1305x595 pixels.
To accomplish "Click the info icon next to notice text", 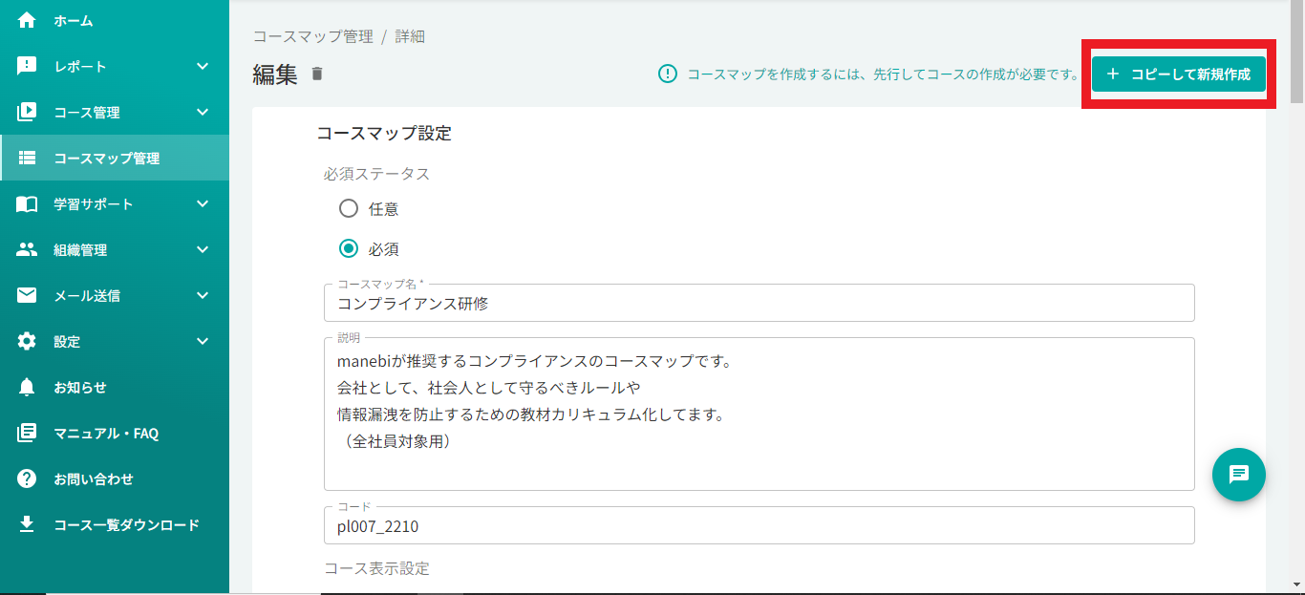I will click(x=667, y=74).
